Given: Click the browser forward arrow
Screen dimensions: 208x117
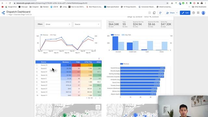Looking at the screenshot, I should coord(6,3).
